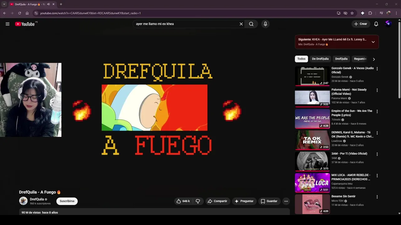The height and width of the screenshot is (225, 401).
Task: Click the Brave-style extension icon in toolbar
Action: coord(362,13)
